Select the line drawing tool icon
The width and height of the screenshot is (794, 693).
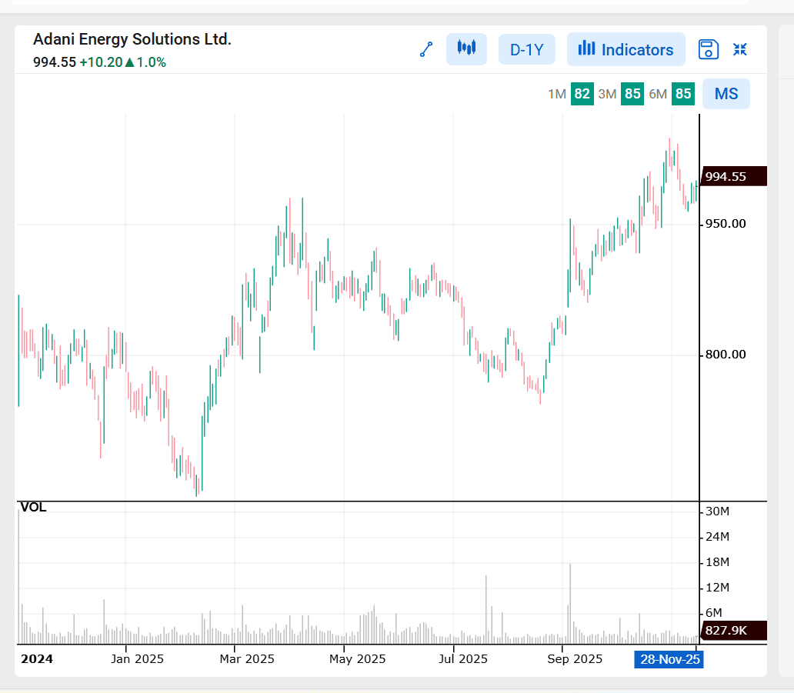[x=426, y=49]
